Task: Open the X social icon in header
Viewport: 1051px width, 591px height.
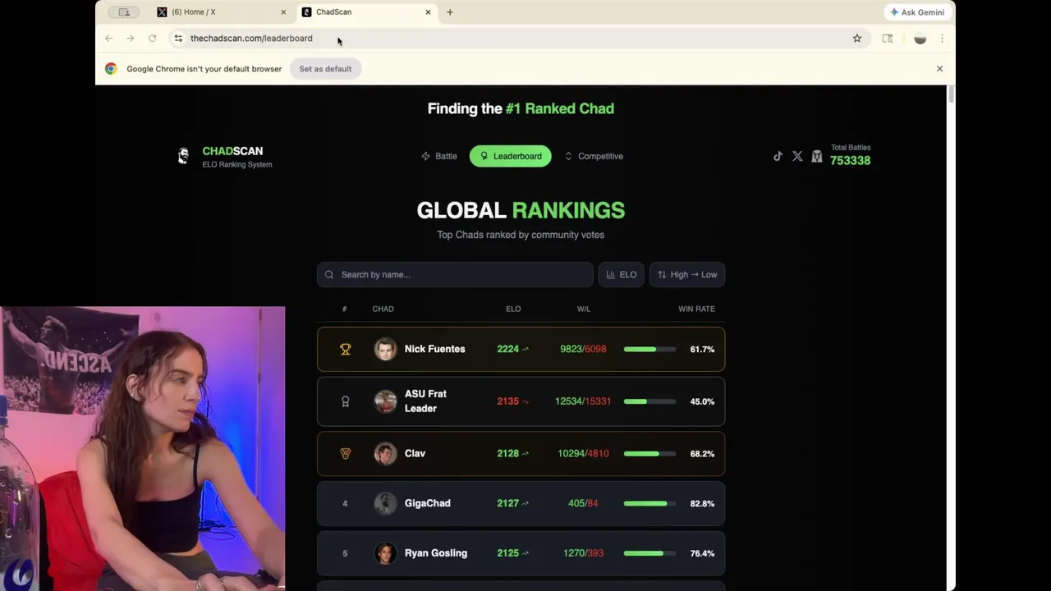Action: coord(797,156)
